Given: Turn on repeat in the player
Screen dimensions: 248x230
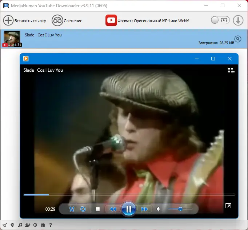Looking at the screenshot, I should pyautogui.click(x=83, y=209).
